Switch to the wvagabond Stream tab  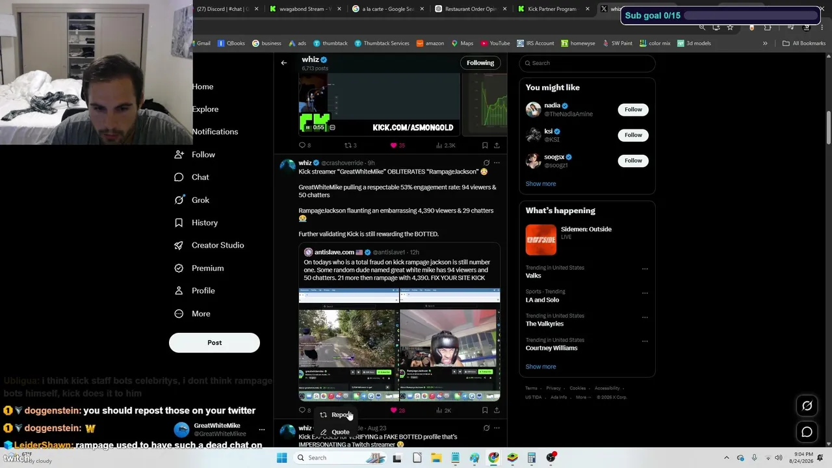[x=305, y=9]
